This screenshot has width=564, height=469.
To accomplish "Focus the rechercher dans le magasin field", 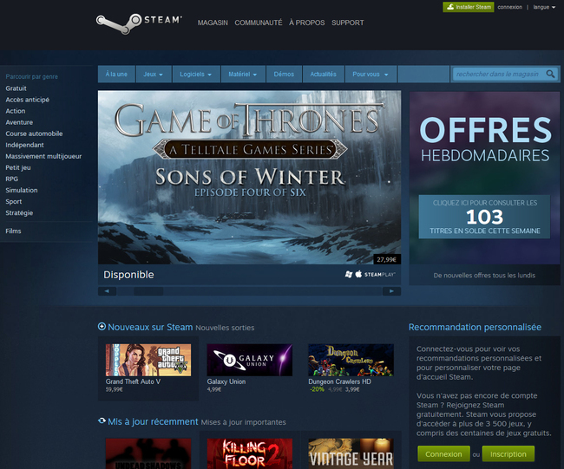I will pos(499,74).
